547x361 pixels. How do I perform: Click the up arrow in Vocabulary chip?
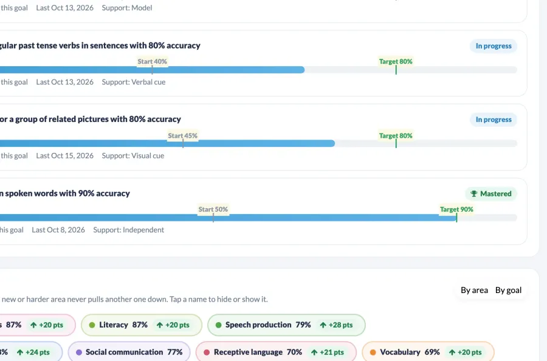tap(452, 353)
